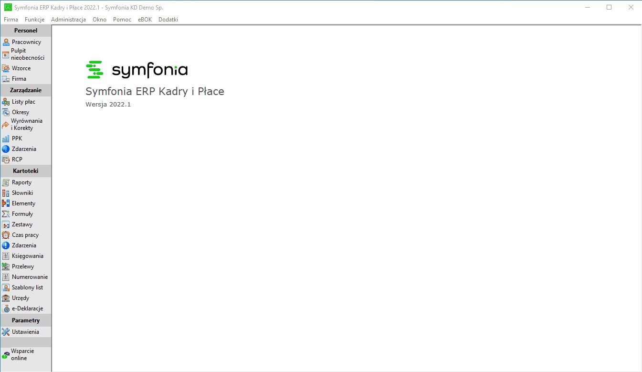The height and width of the screenshot is (372, 642).
Task: Click the Ustawienia tools icon
Action: tap(6, 332)
